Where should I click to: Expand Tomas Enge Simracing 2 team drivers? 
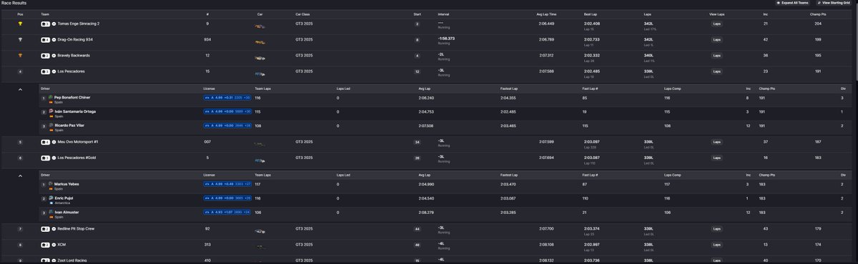click(x=54, y=24)
